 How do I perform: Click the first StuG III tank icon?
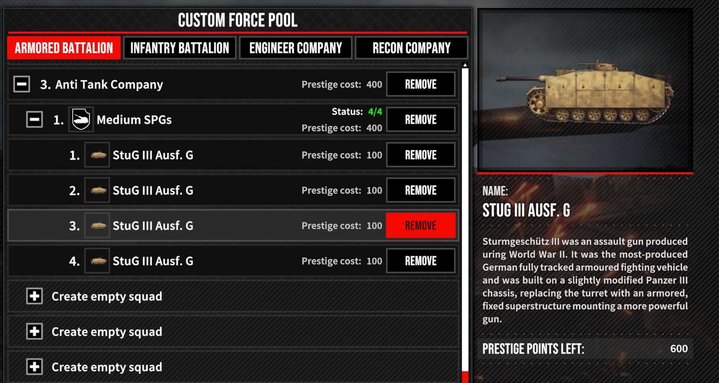97,155
